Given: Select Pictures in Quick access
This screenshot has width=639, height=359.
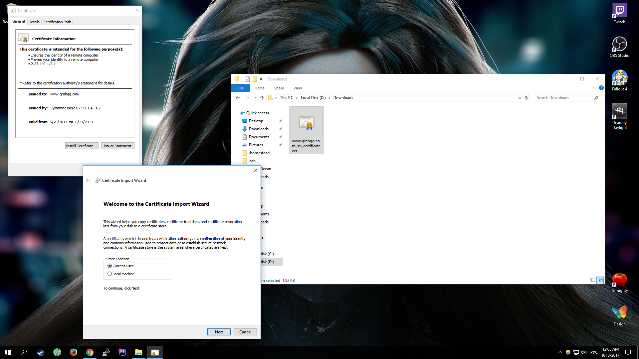Looking at the screenshot, I should tap(256, 145).
